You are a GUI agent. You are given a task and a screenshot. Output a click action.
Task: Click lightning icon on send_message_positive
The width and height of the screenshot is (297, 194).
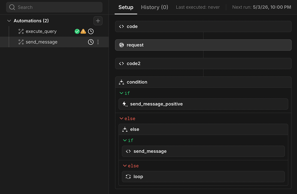click(x=125, y=104)
